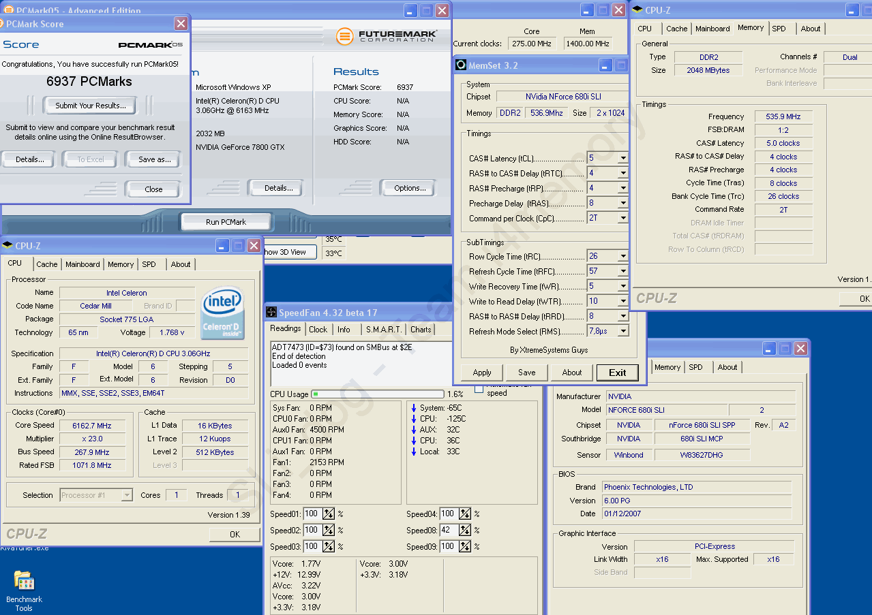872x615 pixels.
Task: Click the Speed04 spinner arrows
Action: pyautogui.click(x=465, y=514)
